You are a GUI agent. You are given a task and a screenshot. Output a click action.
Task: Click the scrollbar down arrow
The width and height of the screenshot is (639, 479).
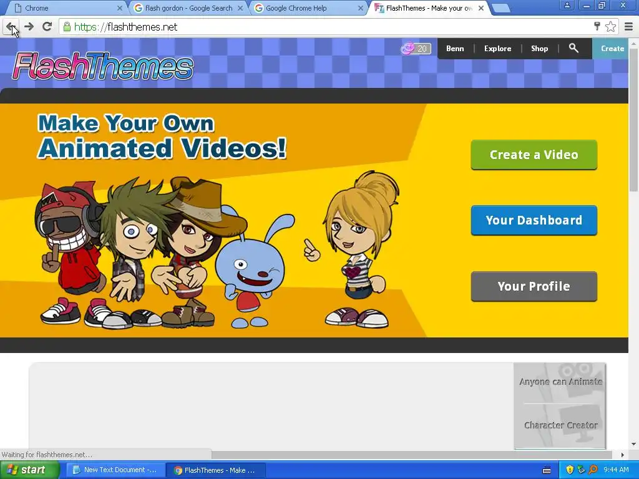pos(633,444)
